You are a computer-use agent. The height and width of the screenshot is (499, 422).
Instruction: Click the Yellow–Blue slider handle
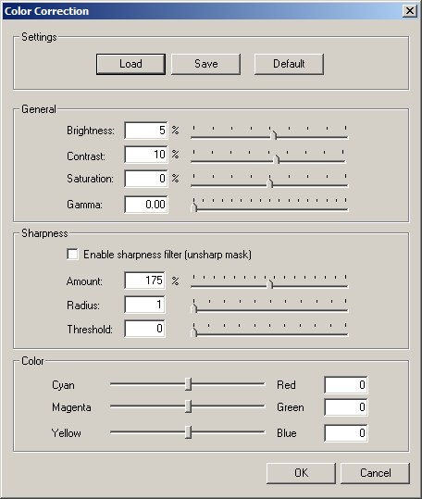pyautogui.click(x=188, y=432)
